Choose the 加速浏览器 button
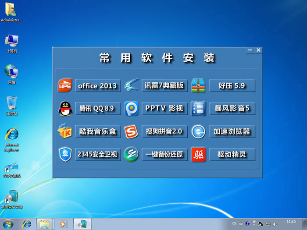Image resolution: width=307 pixels, height=230 pixels. point(232,131)
